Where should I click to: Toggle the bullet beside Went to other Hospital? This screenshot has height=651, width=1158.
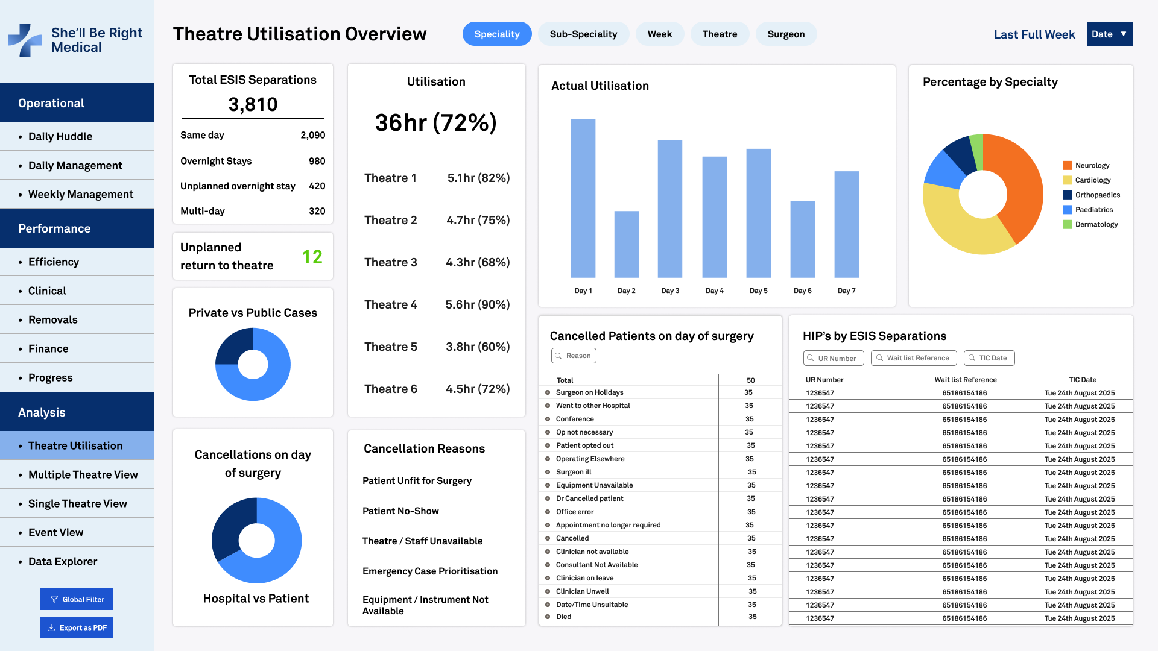(x=548, y=406)
